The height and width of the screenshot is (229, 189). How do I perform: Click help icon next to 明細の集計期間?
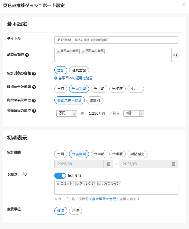(x=34, y=87)
